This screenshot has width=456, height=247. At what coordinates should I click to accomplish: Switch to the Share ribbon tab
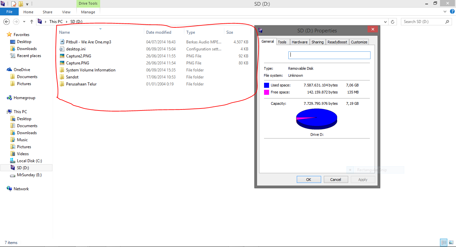[x=47, y=12]
